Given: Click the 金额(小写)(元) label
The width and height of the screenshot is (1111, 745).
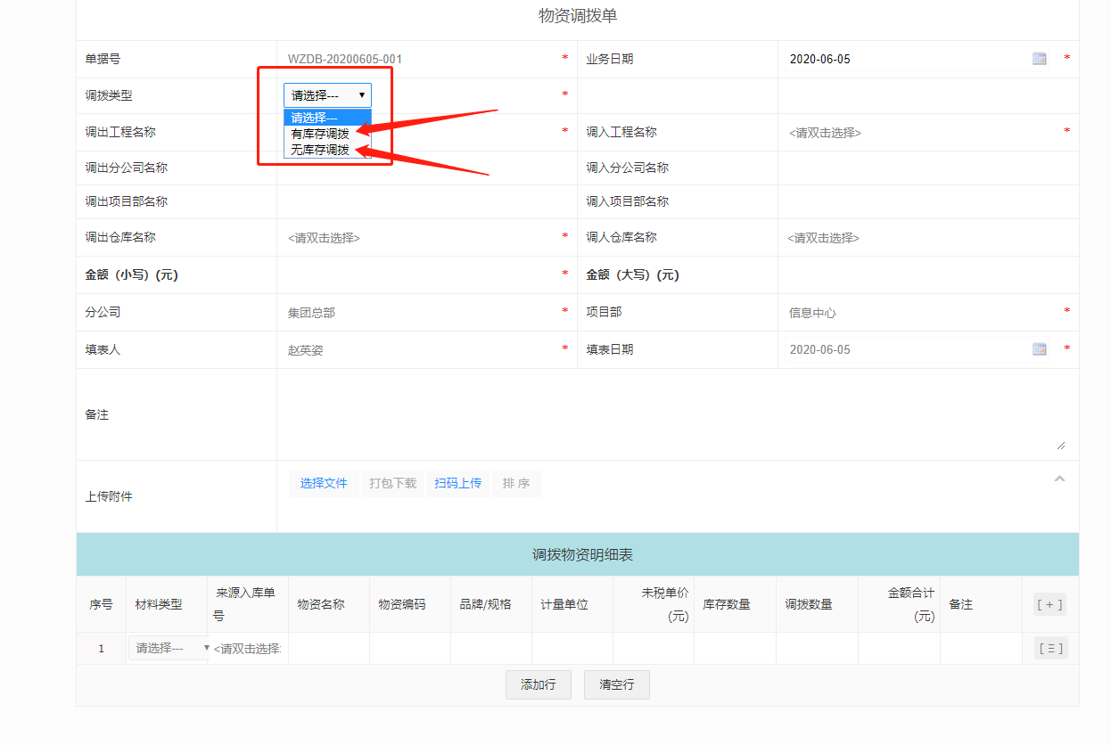Looking at the screenshot, I should click(132, 275).
